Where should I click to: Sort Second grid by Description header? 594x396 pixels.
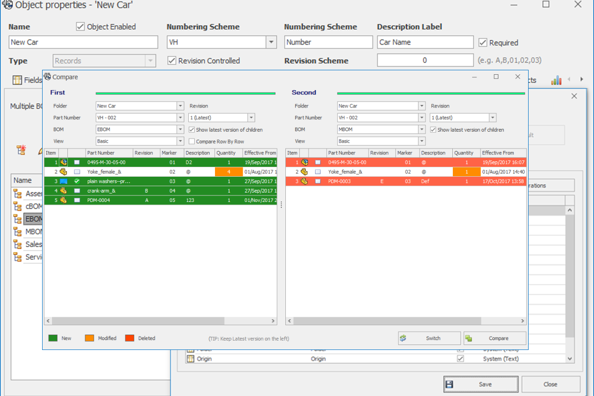pyautogui.click(x=435, y=153)
